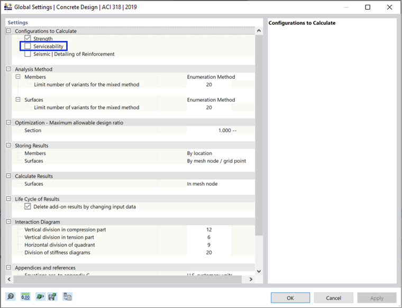
Task: Click the vertical scrollbar thumb
Action: (x=259, y=135)
